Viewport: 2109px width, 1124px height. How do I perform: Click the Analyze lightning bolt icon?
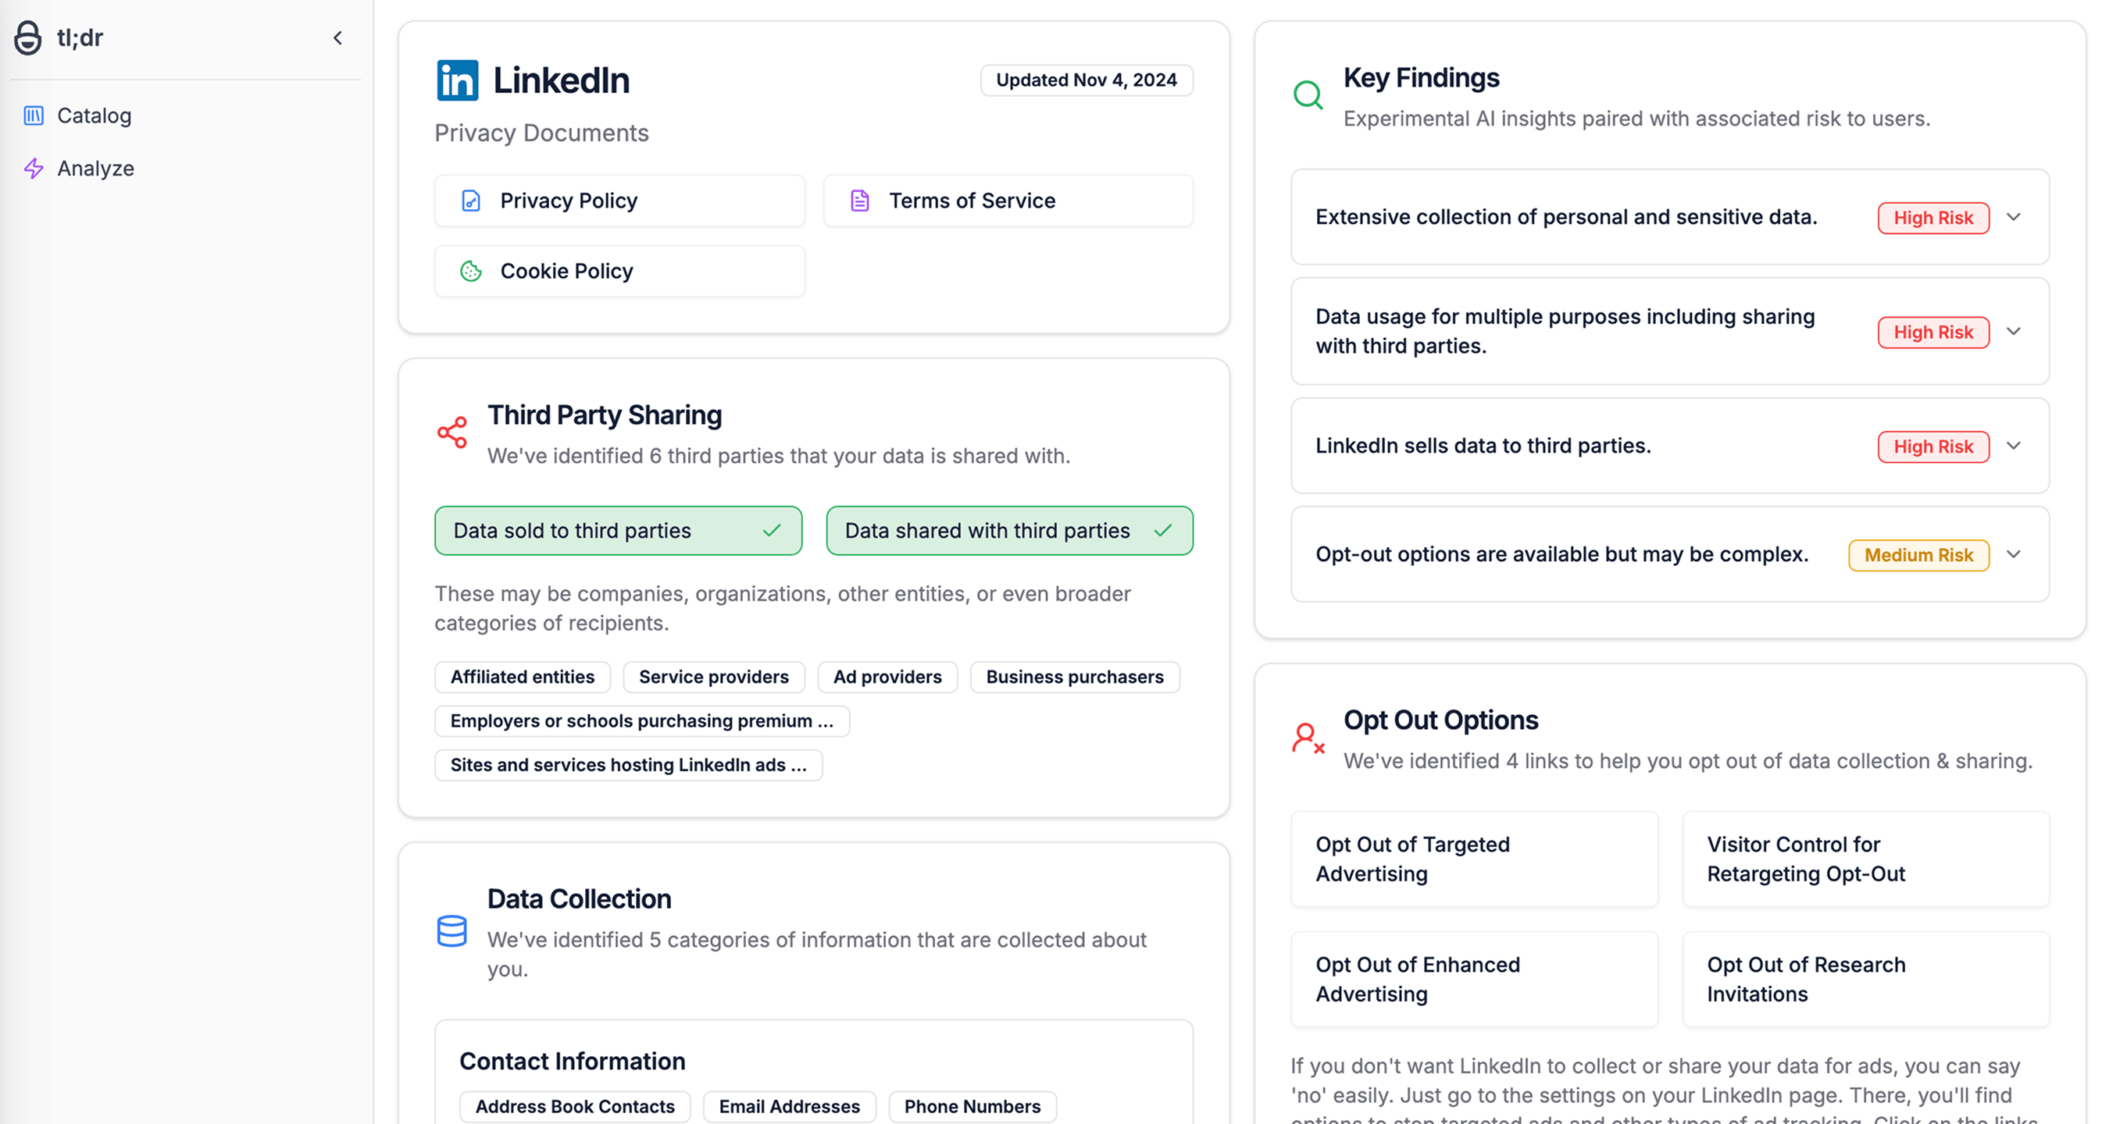[34, 169]
